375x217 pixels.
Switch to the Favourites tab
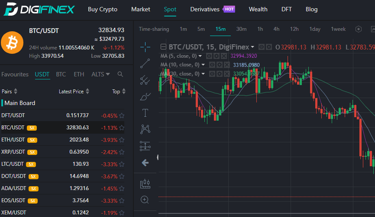pos(15,74)
